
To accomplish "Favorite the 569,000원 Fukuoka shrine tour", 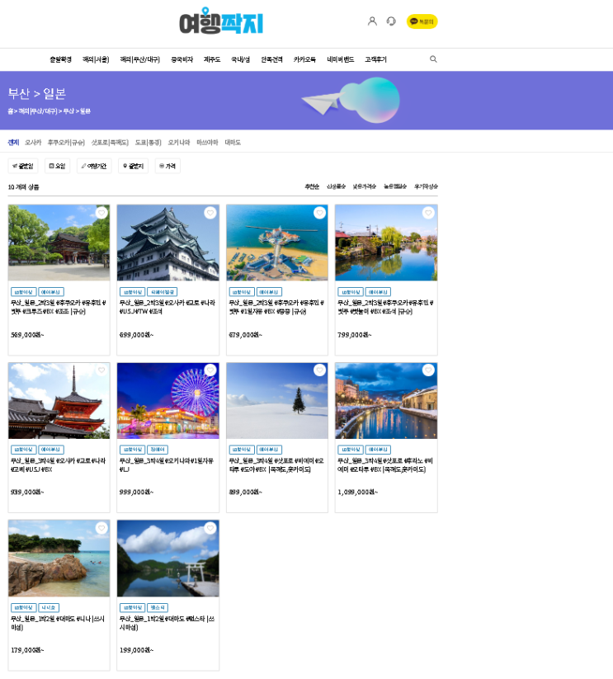I will click(101, 213).
